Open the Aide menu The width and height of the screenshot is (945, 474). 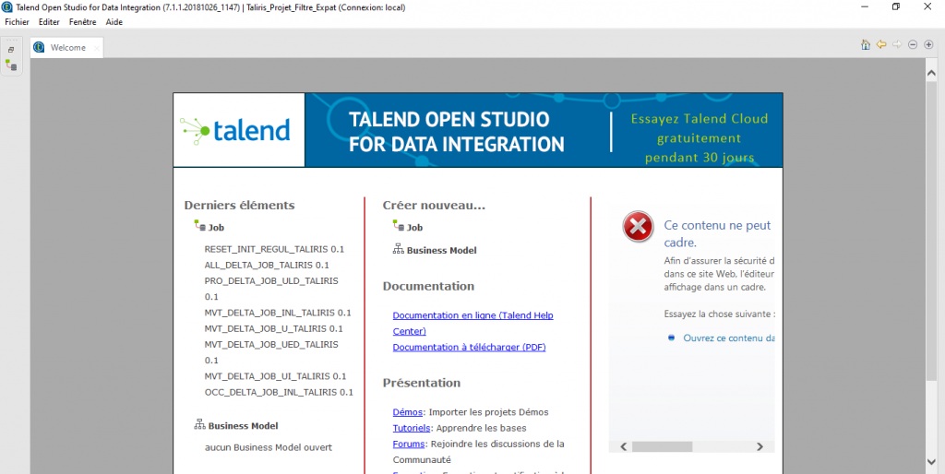coord(114,22)
